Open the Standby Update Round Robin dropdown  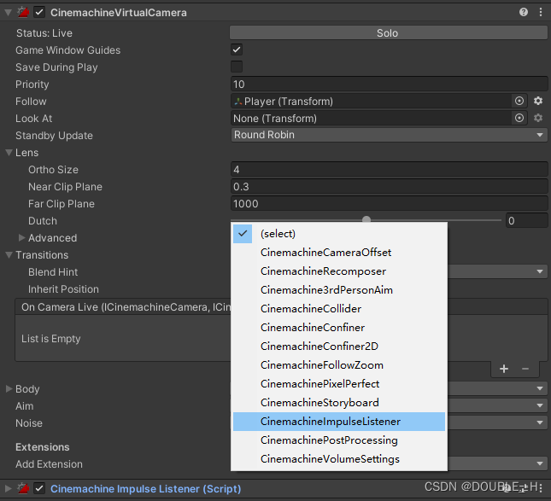point(389,135)
